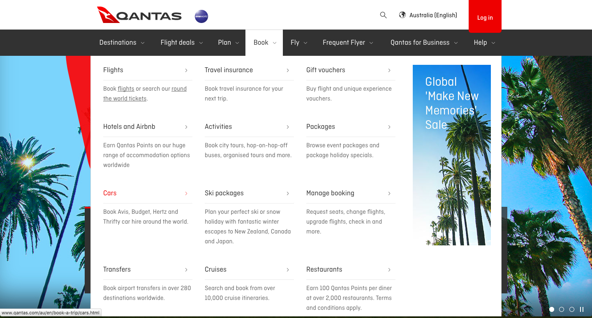Click the red Log in button
The height and width of the screenshot is (318, 592).
[x=485, y=16]
